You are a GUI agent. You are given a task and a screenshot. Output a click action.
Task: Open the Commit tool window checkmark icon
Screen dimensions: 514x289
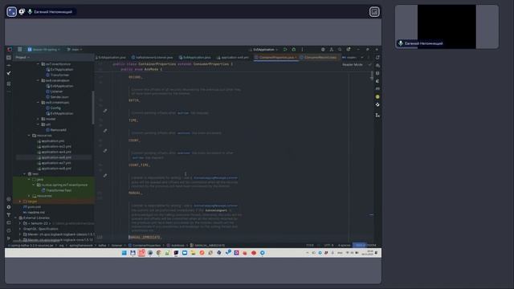coord(9,73)
